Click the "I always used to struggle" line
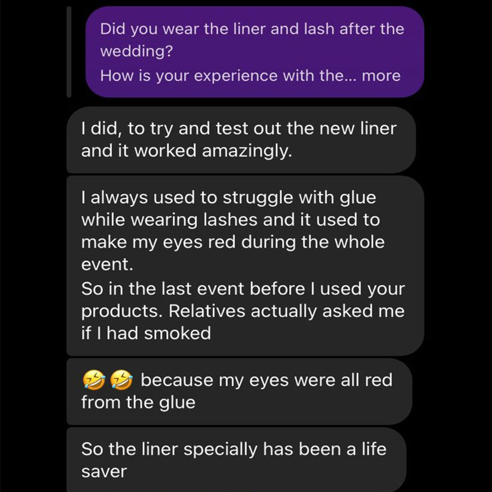The image size is (492, 492). coord(228,198)
